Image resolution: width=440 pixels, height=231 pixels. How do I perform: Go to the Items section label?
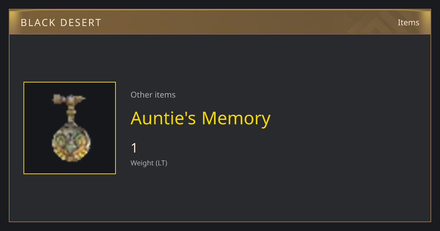pyautogui.click(x=408, y=22)
